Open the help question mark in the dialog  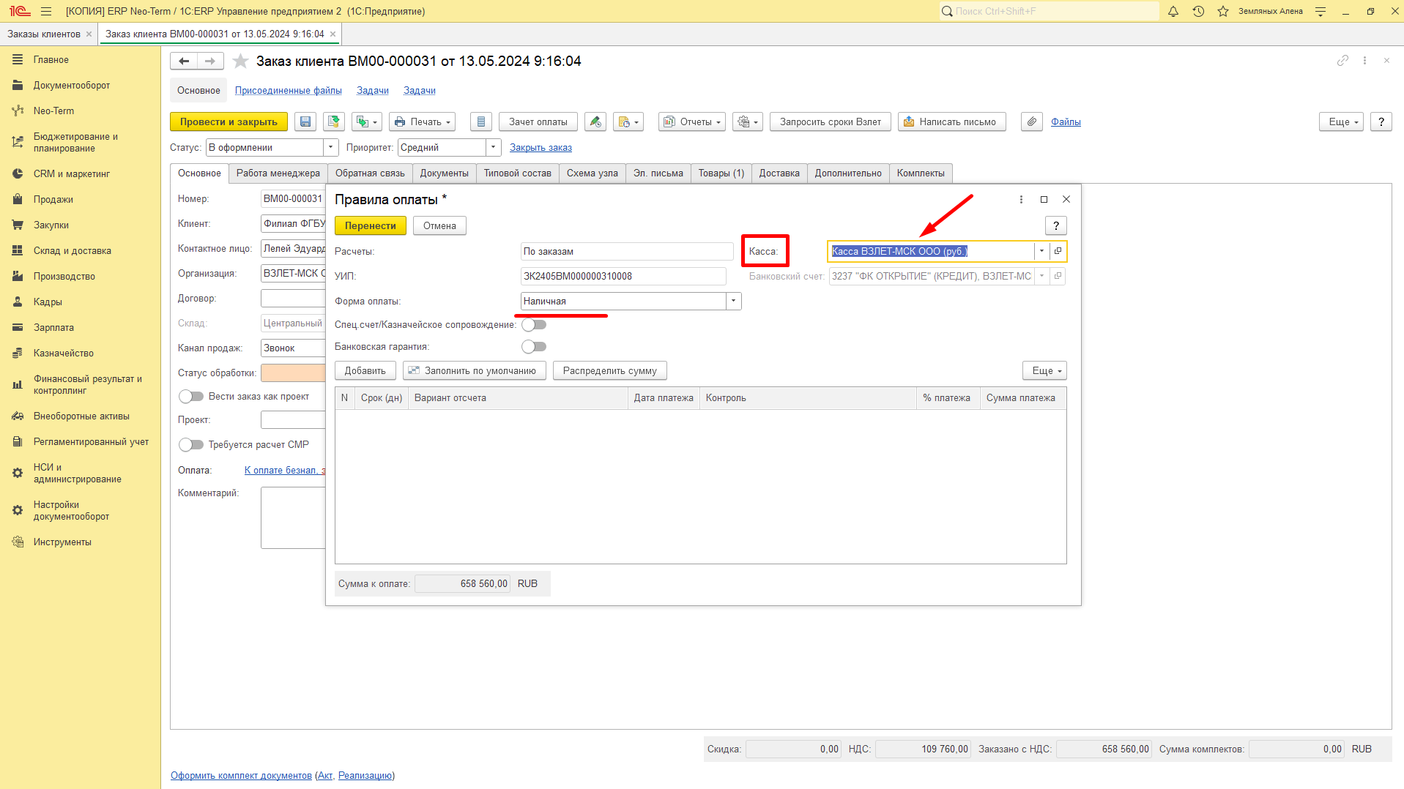1056,226
